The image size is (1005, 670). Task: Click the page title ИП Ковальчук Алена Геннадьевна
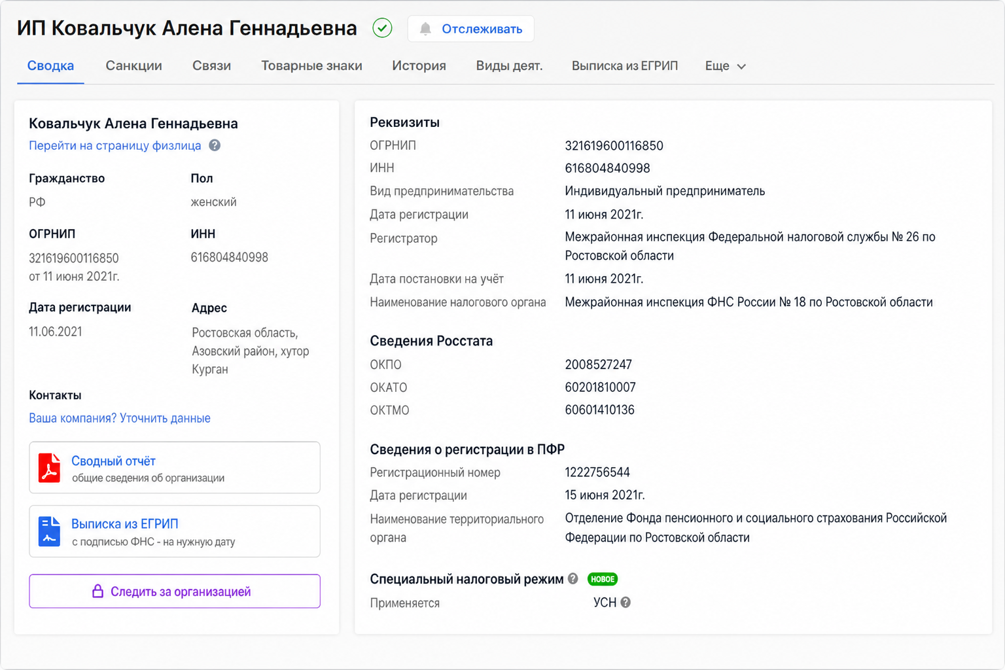[x=187, y=28]
